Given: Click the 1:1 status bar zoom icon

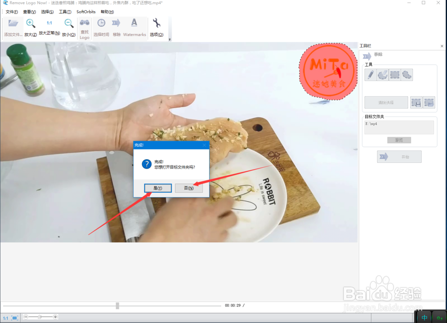Looking at the screenshot, I should tap(6, 318).
